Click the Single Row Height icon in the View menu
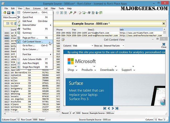Image resolution: width=170 pixels, height=123 pixels. (19, 67)
